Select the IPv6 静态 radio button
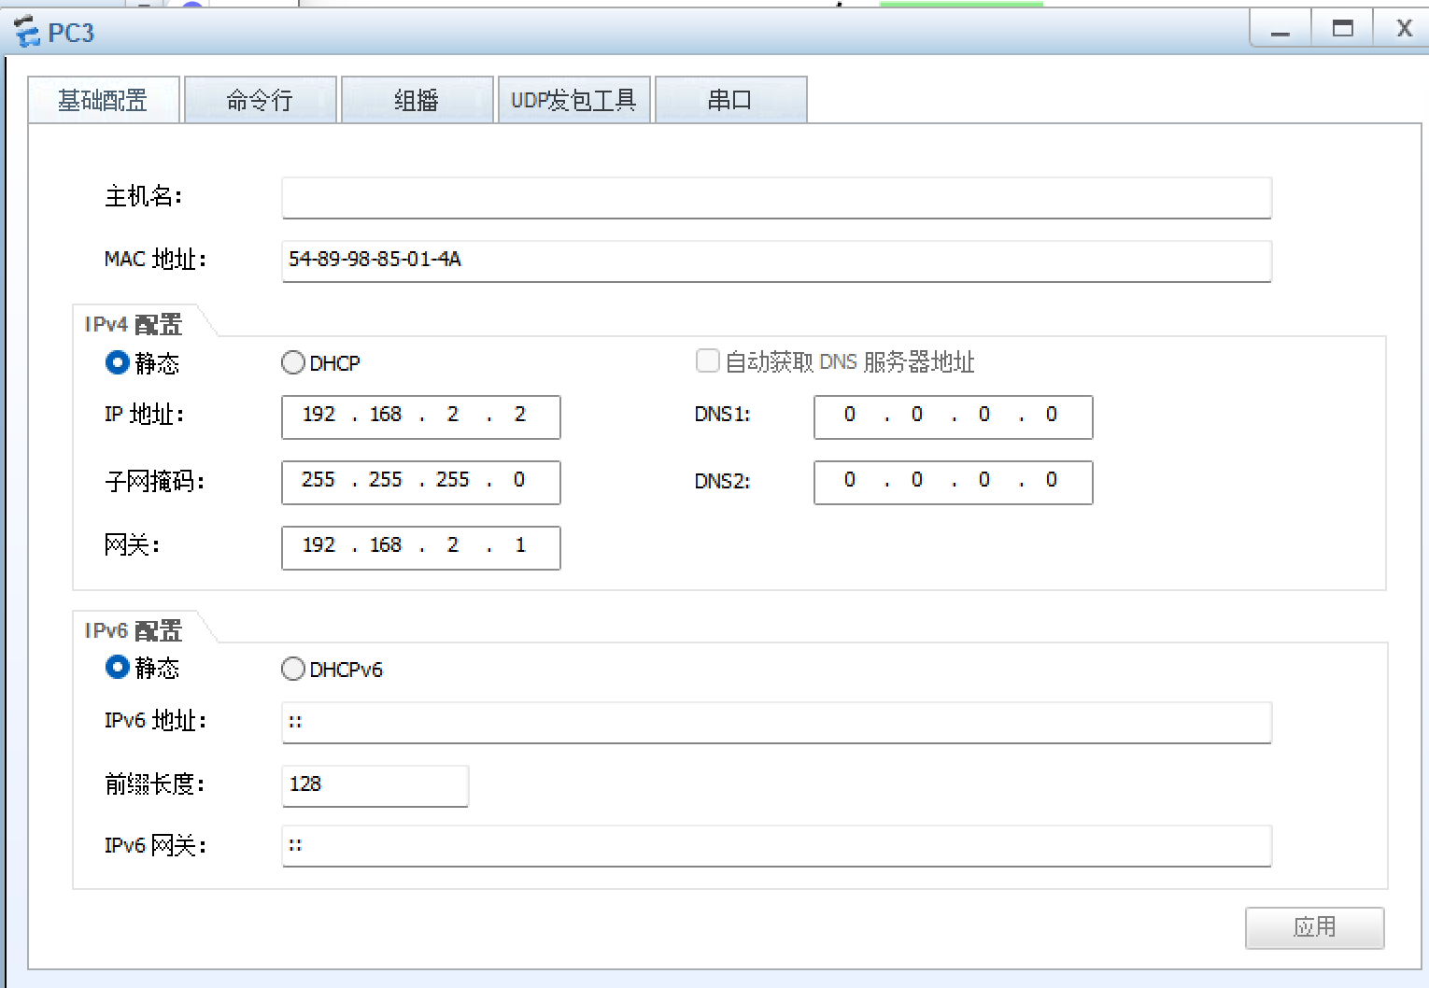1429x988 pixels. [117, 668]
